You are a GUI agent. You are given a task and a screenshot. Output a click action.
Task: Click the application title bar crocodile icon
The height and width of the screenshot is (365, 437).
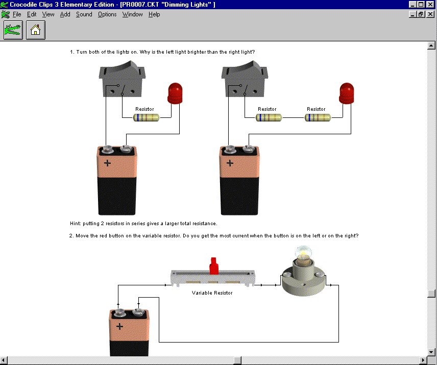[x=5, y=5]
